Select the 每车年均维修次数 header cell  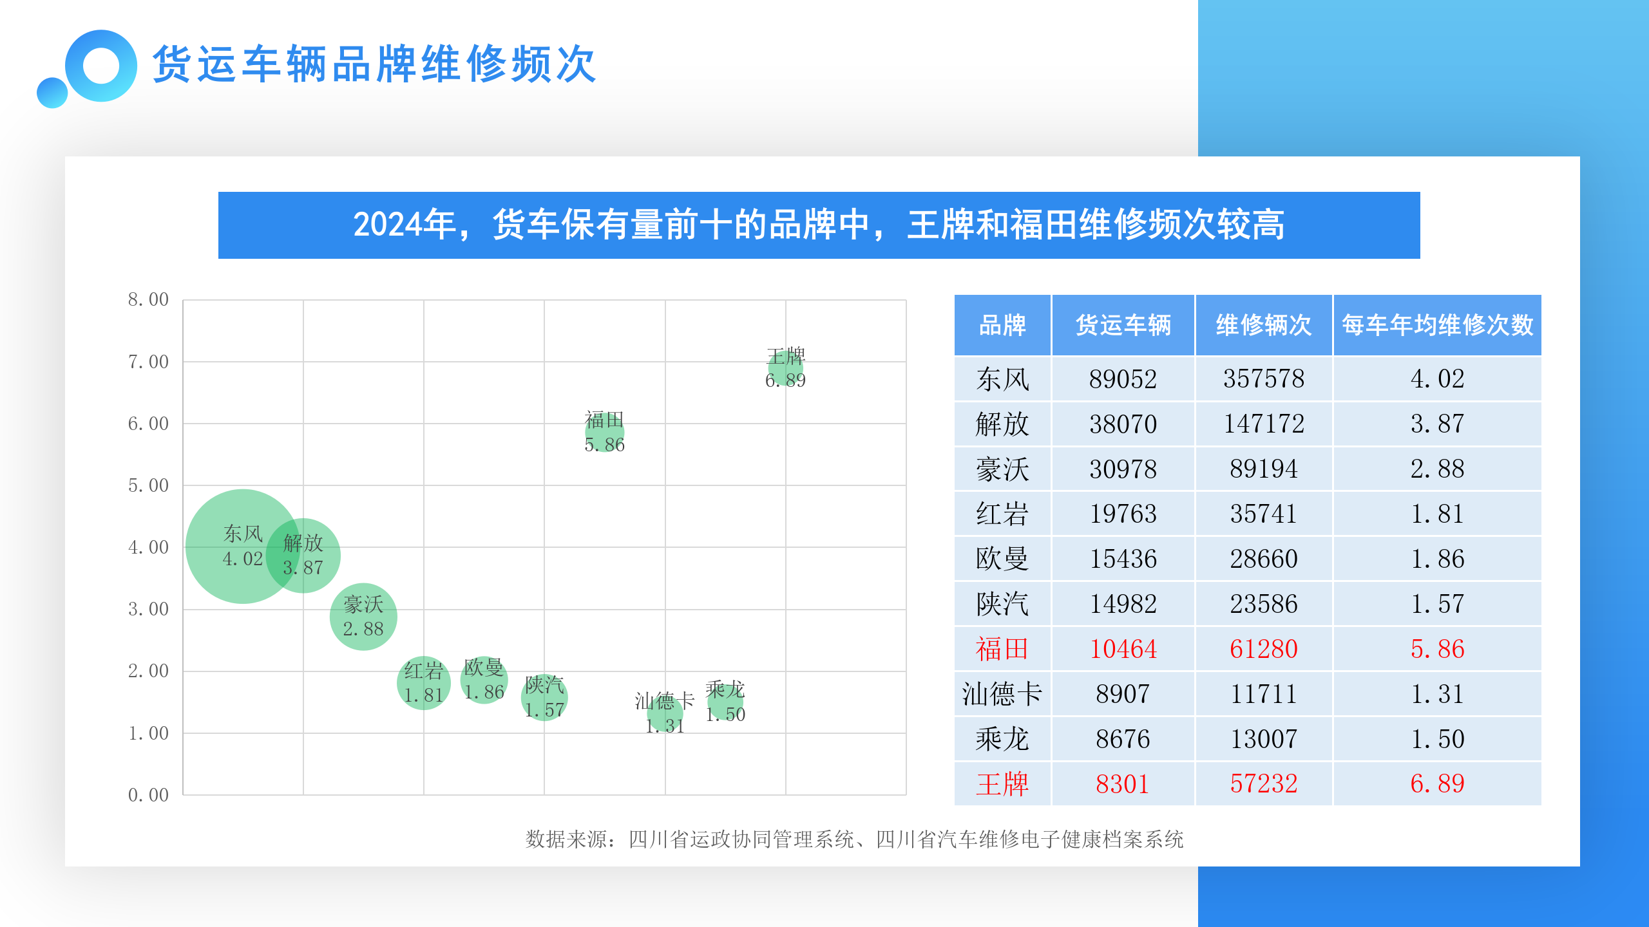(x=1438, y=325)
